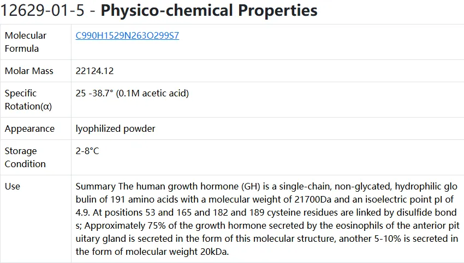
Task: Select the Appearance label cell
Action: [x=35, y=129]
